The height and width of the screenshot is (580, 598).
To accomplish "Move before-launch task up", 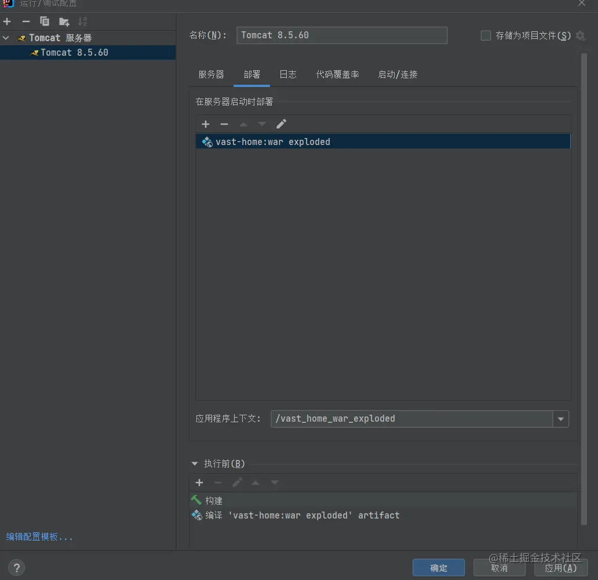I will click(x=256, y=483).
